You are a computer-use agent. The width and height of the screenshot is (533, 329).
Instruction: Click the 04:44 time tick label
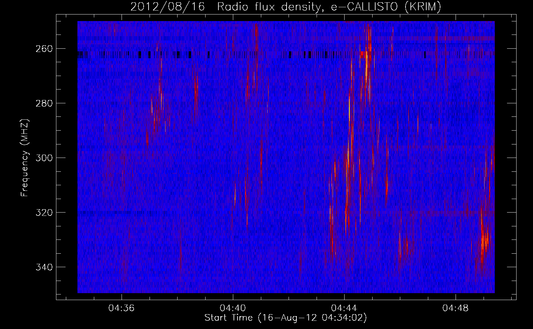pos(344,308)
